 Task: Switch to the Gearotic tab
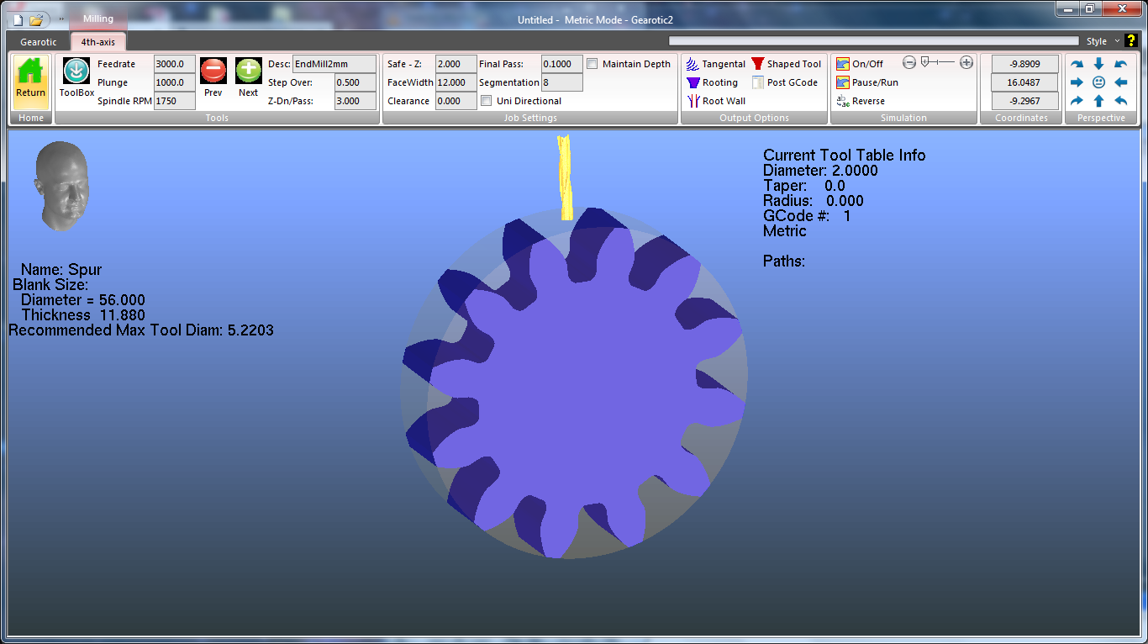coord(39,42)
